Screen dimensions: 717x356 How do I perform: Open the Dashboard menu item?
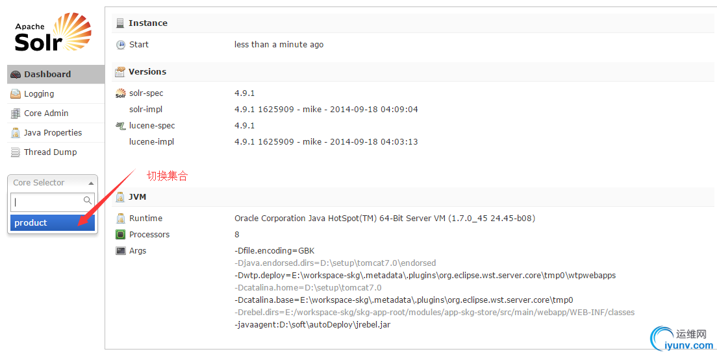pos(56,75)
